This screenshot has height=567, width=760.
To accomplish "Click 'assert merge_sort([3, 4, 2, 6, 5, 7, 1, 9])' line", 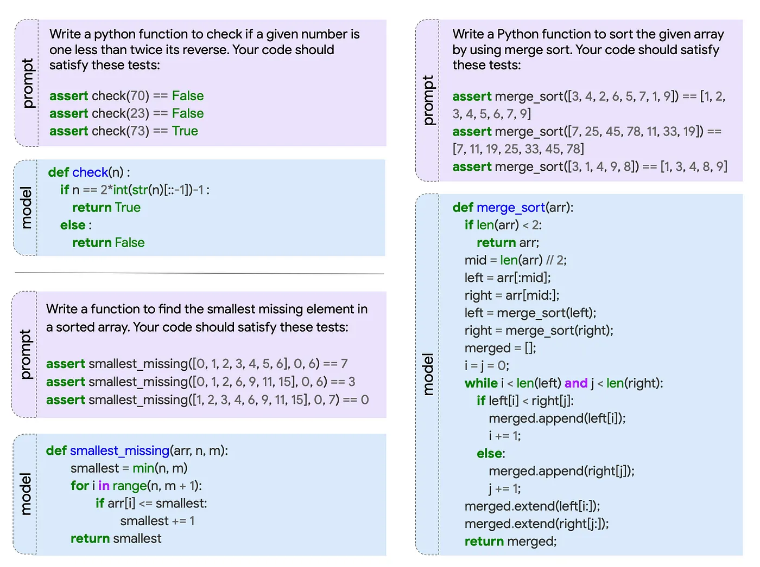I will click(x=589, y=96).
